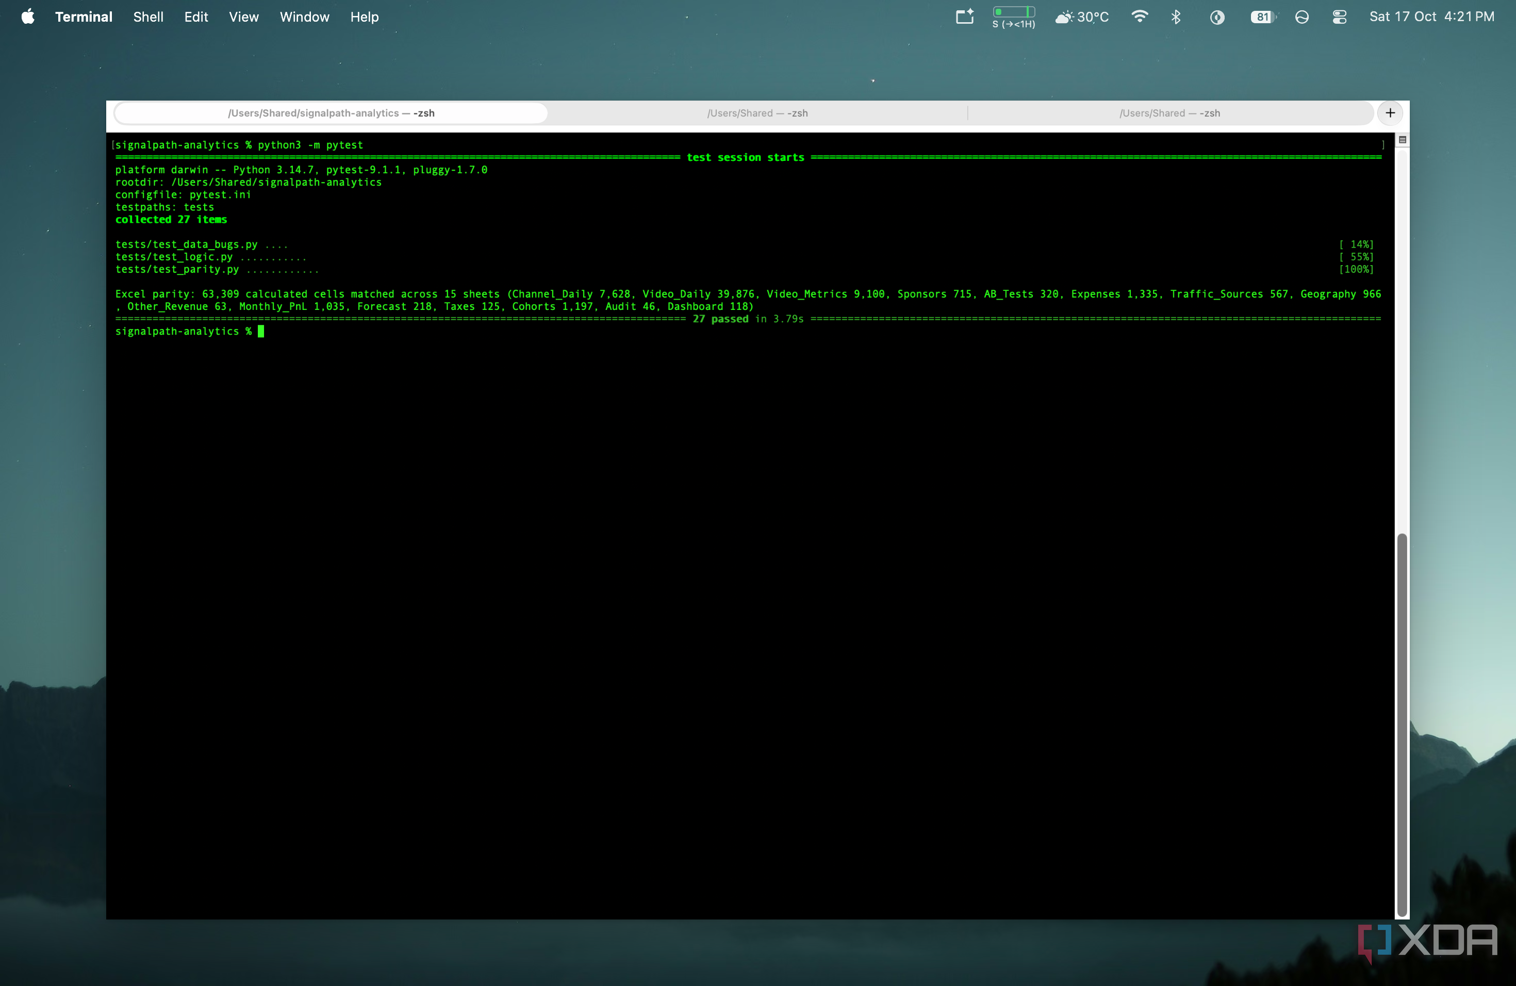
Task: Switch to the rightmost /Users/Shared zsh tab
Action: [1169, 113]
